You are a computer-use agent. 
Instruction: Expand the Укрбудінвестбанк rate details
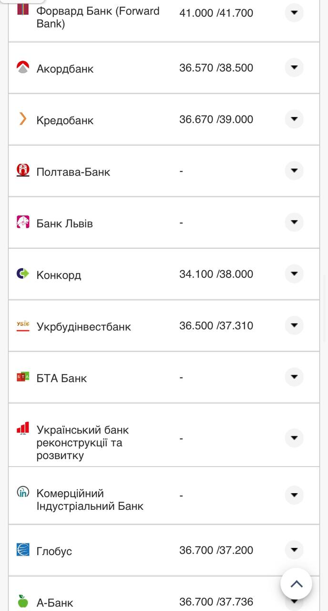(294, 325)
